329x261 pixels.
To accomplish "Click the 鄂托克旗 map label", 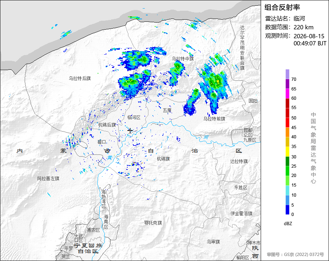I will pos(153,223).
